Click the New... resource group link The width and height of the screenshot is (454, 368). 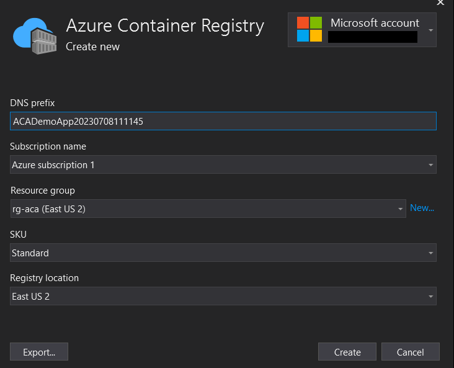coord(422,209)
